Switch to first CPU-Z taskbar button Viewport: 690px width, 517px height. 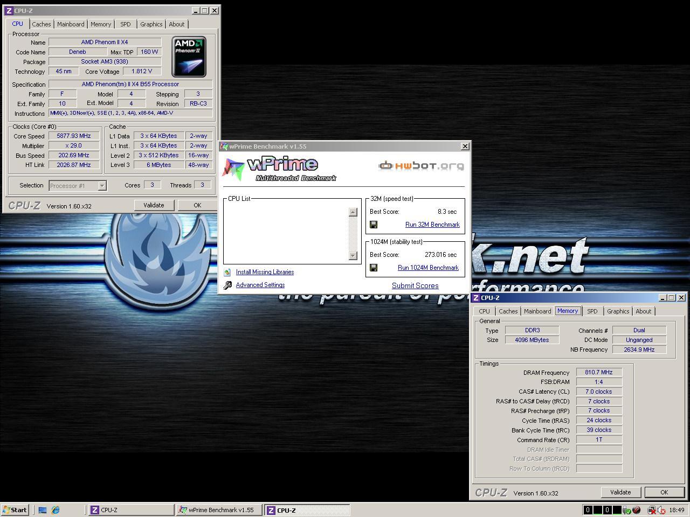point(131,510)
